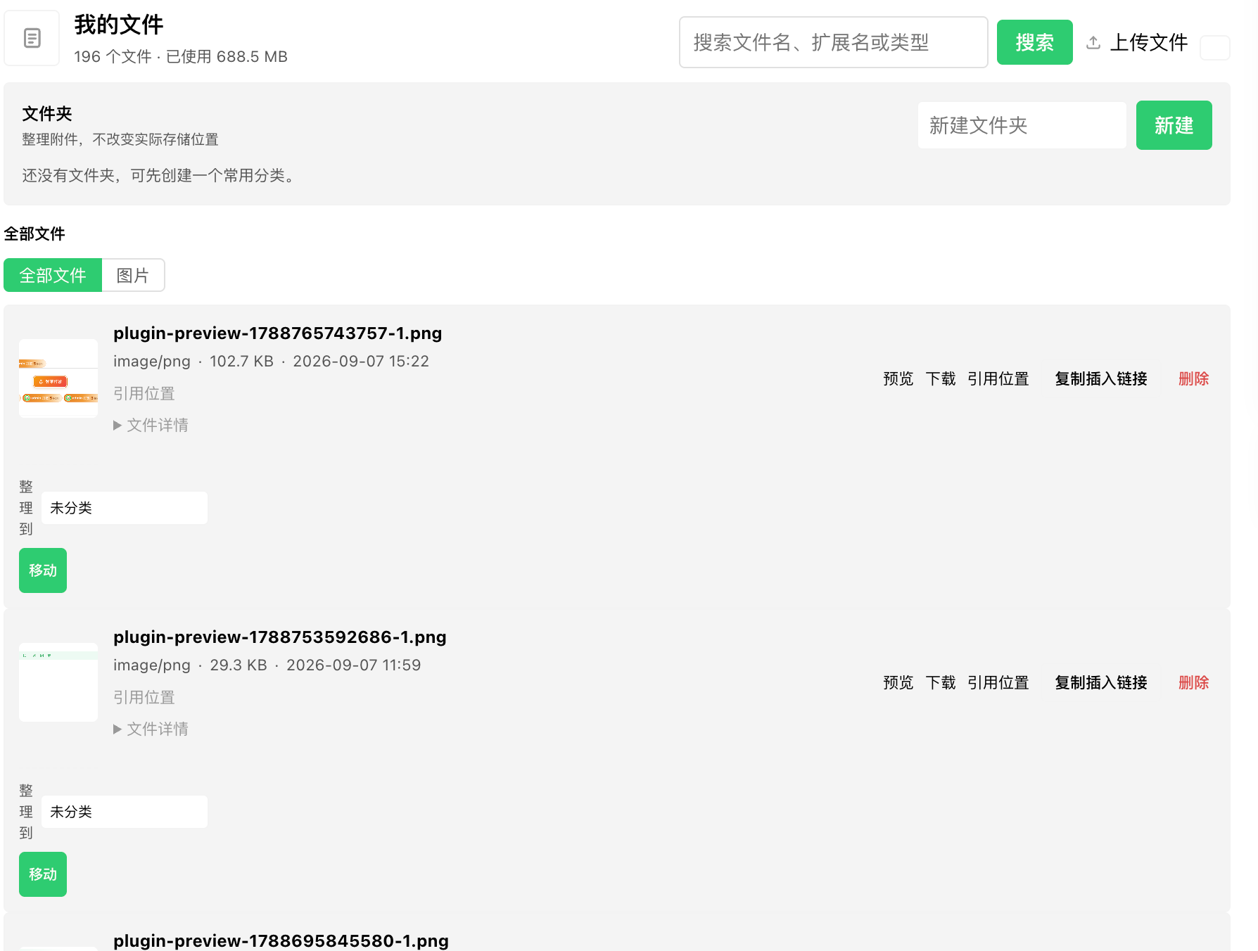Image resolution: width=1258 pixels, height=951 pixels.
Task: Click filename plugin-preview-1788753592686-1.png
Action: click(x=280, y=637)
